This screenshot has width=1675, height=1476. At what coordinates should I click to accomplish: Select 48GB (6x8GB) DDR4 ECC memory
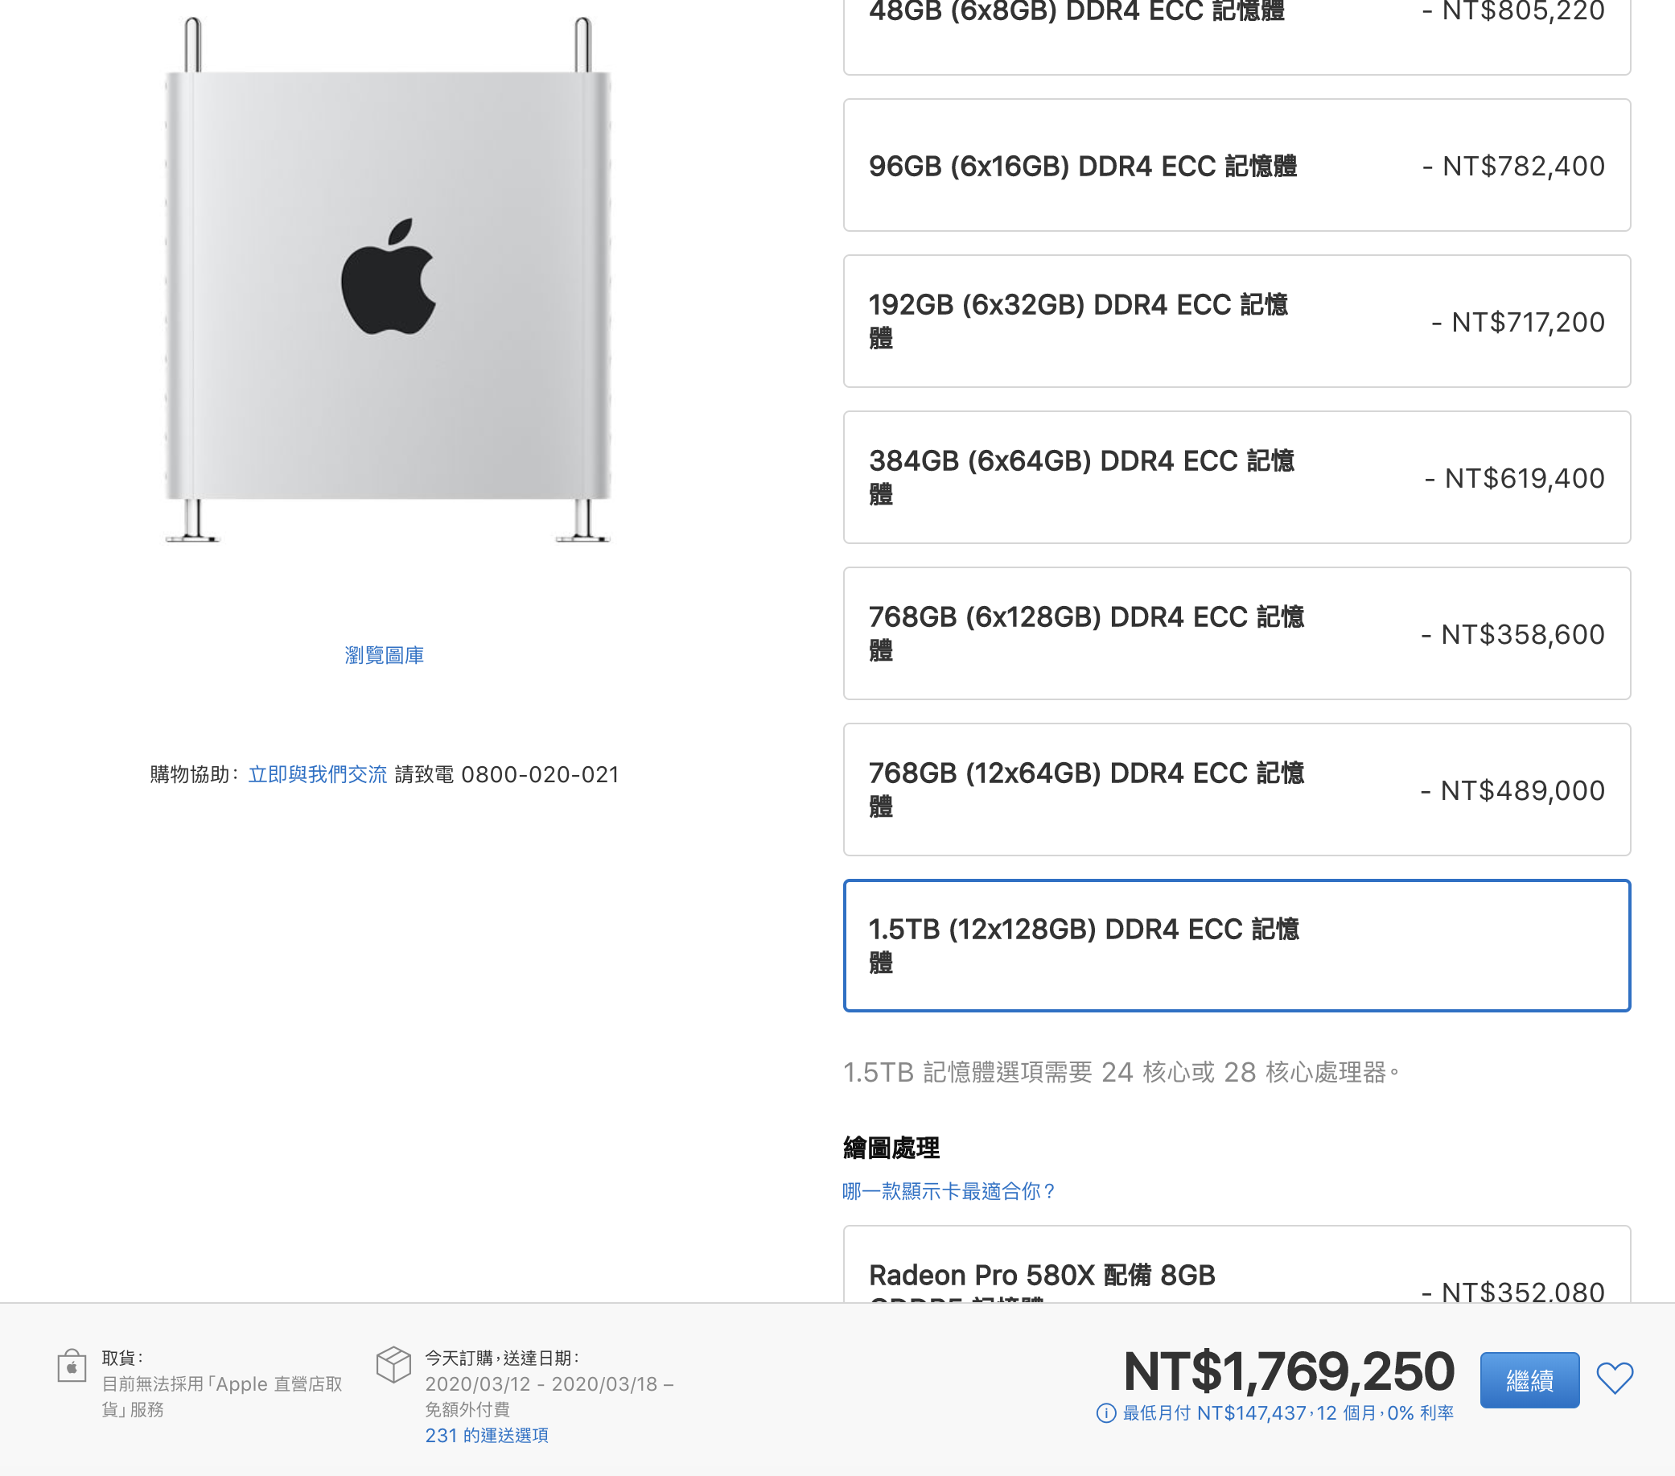pos(1237,33)
